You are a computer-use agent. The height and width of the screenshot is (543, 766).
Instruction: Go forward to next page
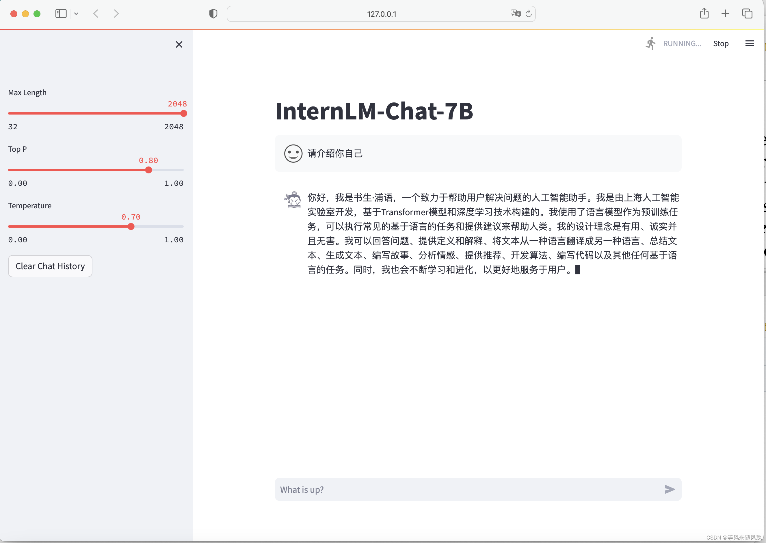pos(116,14)
